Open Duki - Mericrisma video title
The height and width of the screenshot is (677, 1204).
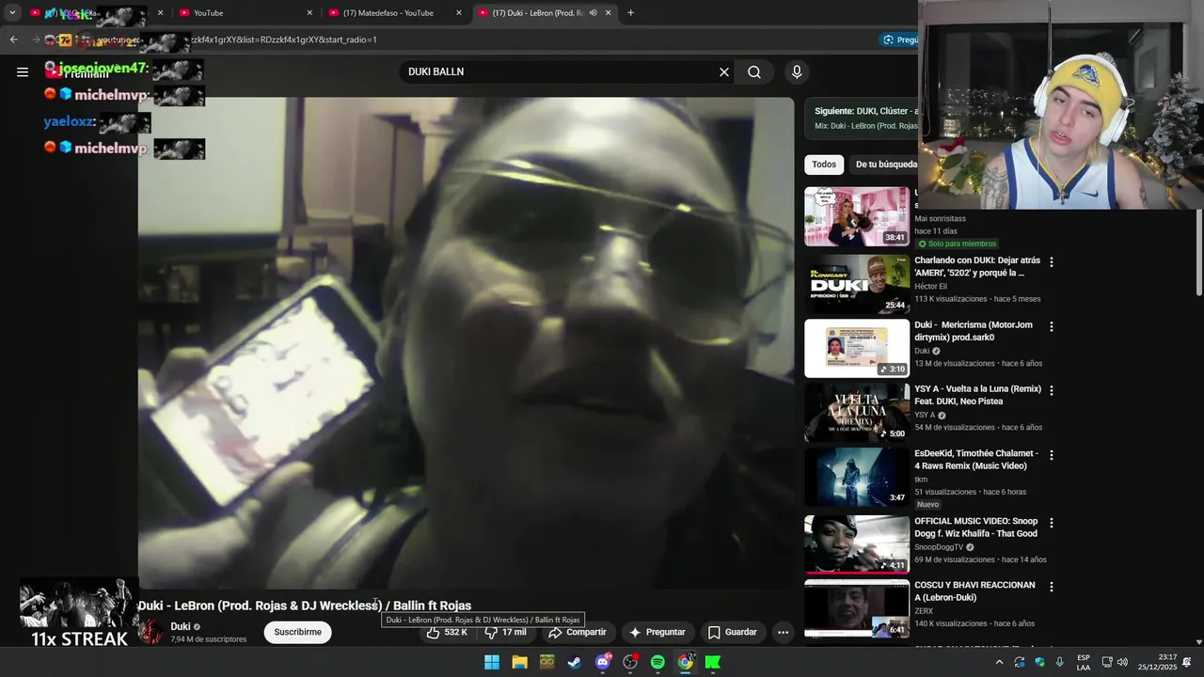974,331
